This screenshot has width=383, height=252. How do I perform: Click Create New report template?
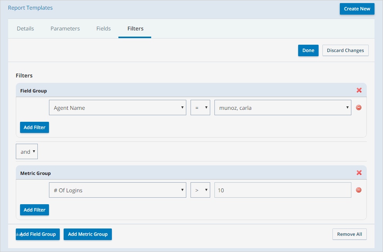click(357, 9)
